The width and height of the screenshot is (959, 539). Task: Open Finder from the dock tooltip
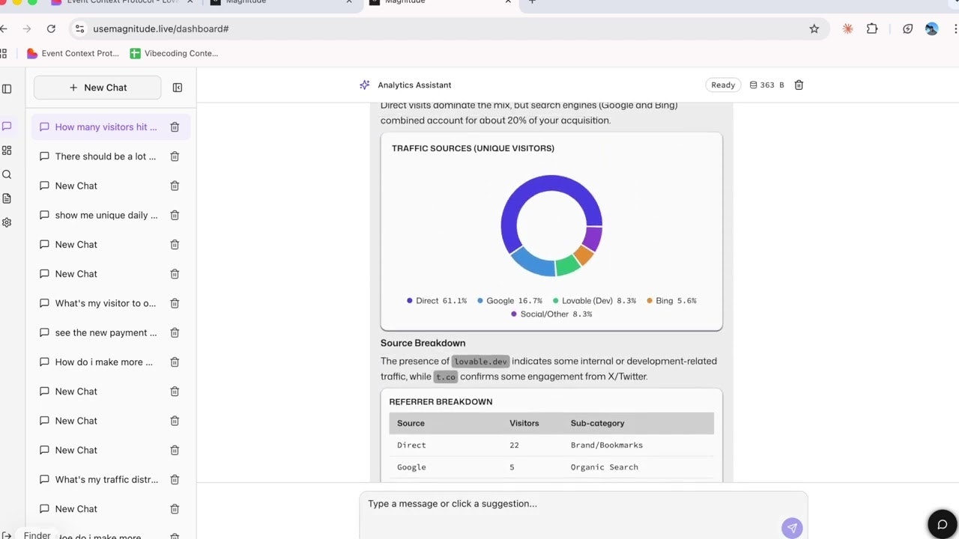coord(37,535)
